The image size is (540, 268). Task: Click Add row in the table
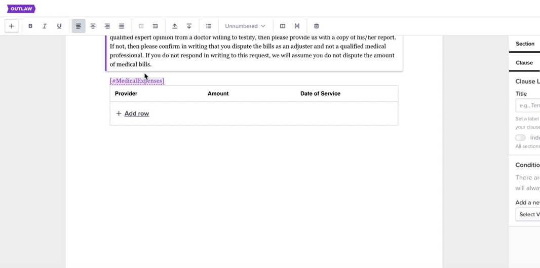pyautogui.click(x=132, y=113)
